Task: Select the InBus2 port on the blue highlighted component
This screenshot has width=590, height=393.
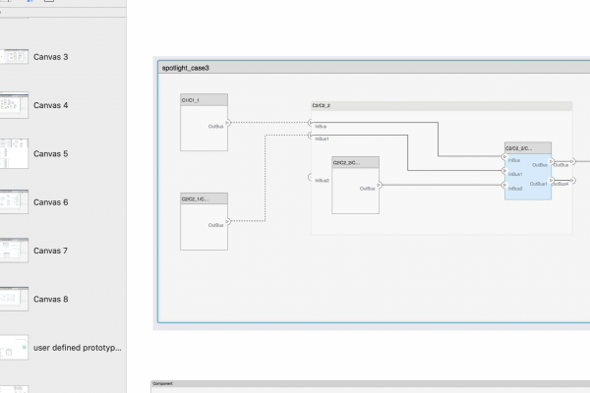Action: click(x=505, y=187)
